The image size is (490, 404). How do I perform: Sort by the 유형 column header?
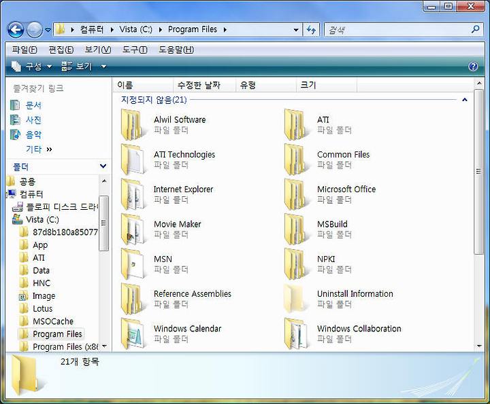pyautogui.click(x=266, y=85)
